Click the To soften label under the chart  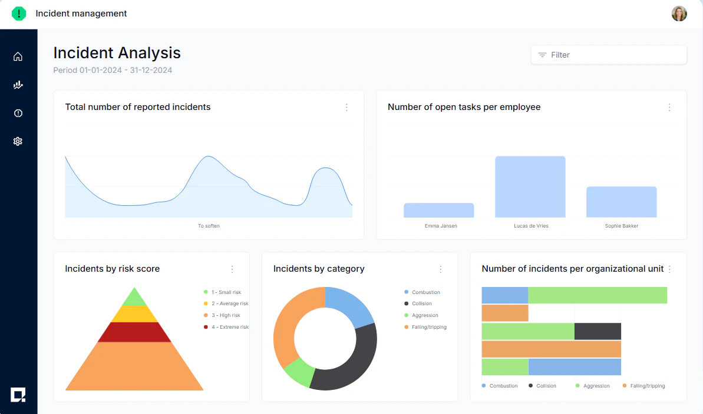pyautogui.click(x=209, y=225)
